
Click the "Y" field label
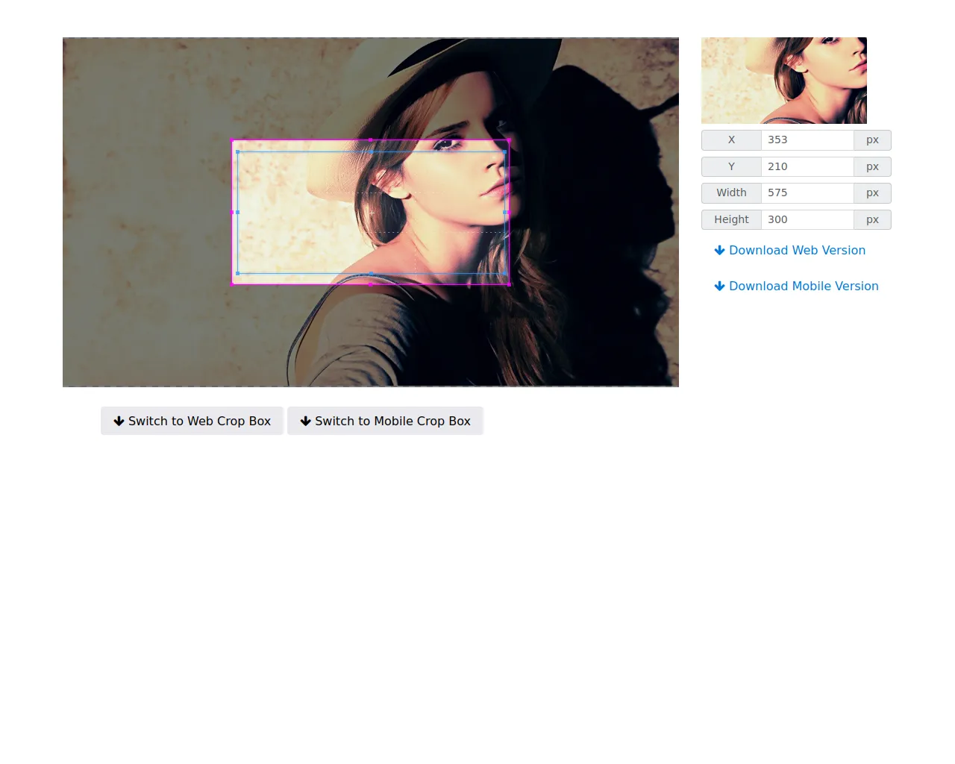click(731, 167)
